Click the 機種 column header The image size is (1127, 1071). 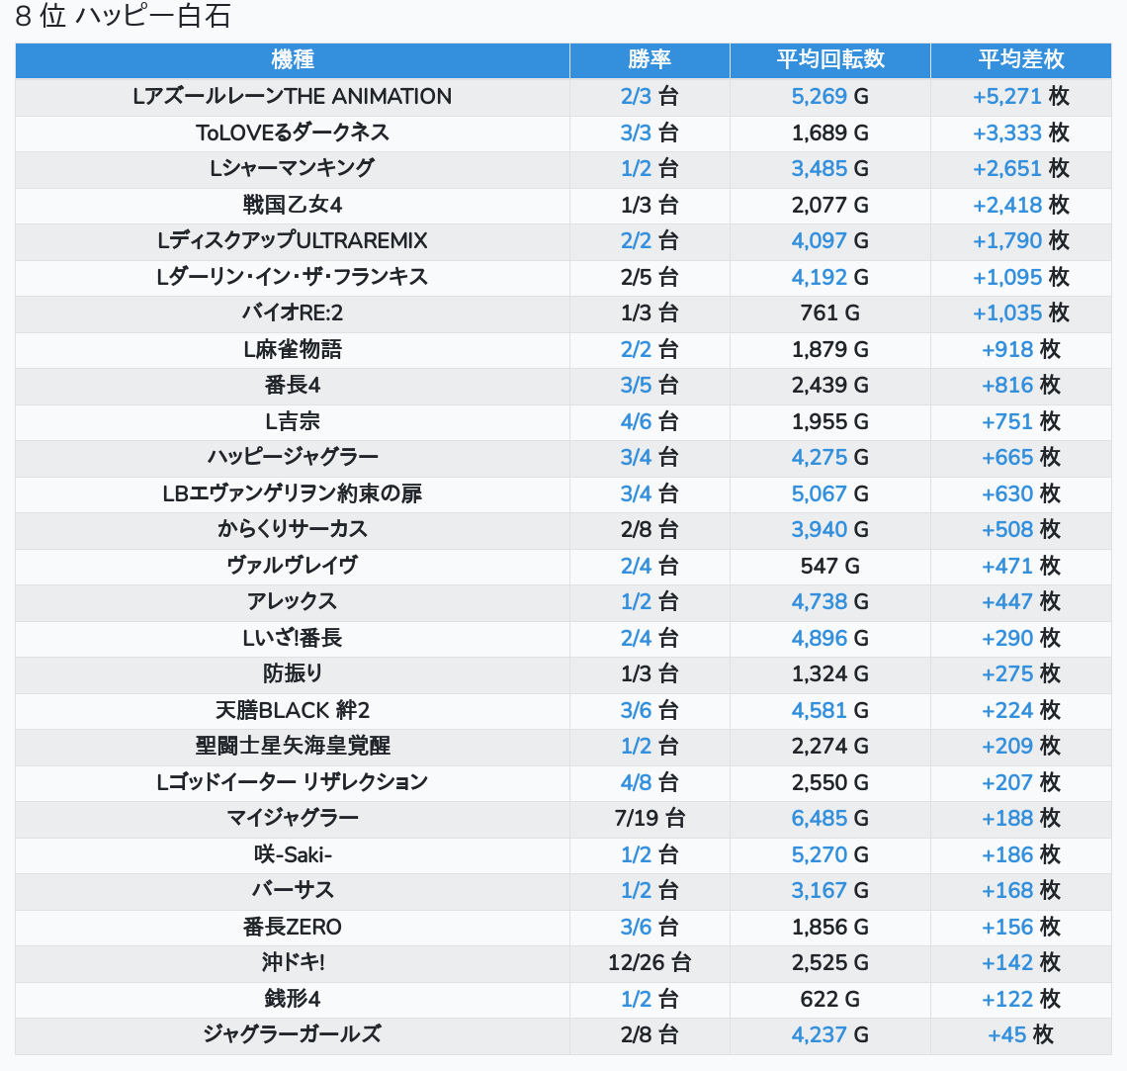[293, 59]
